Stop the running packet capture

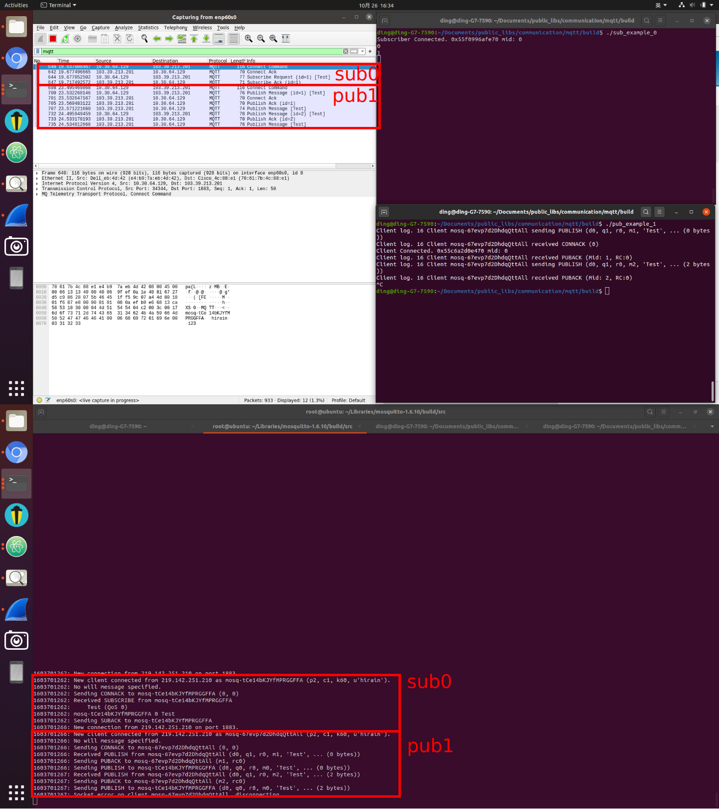point(53,39)
